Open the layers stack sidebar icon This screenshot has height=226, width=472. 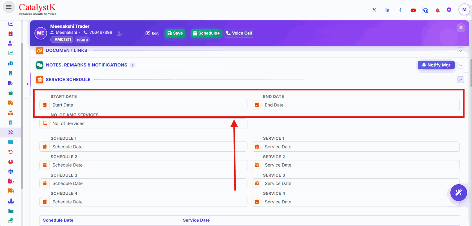point(11,172)
